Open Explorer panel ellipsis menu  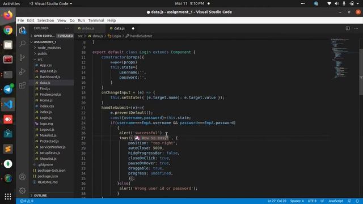coord(67,28)
